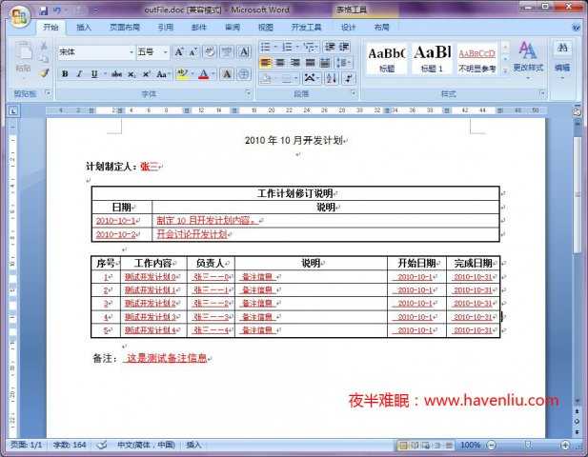Click the Save icon in quick access toolbar

[44, 10]
